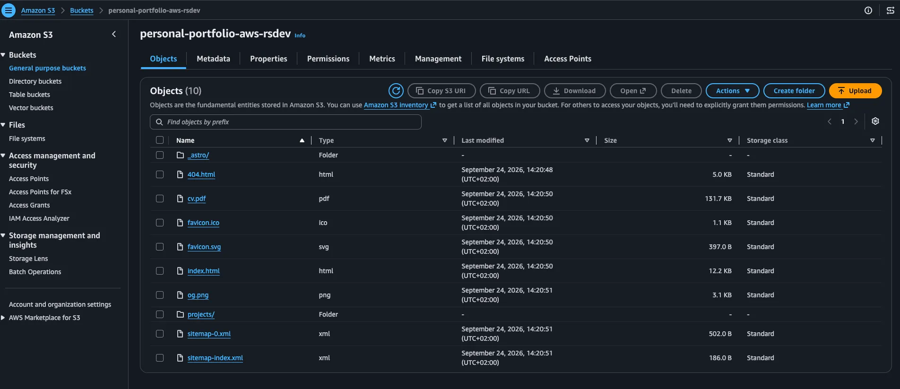Collapse the Files sidebar section
The width and height of the screenshot is (900, 389).
pos(3,125)
